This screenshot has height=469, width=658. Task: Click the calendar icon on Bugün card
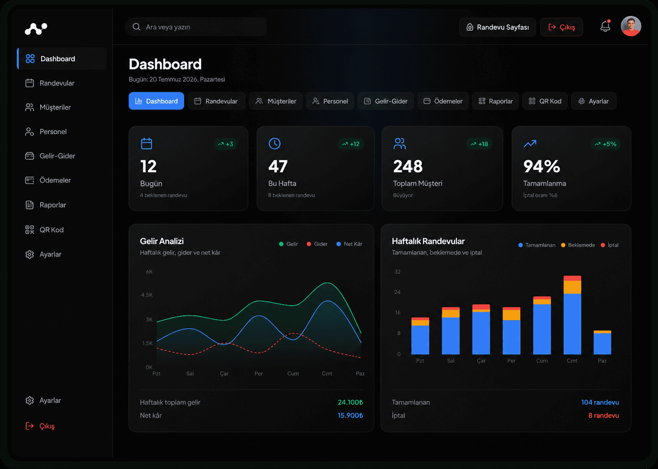(x=147, y=143)
